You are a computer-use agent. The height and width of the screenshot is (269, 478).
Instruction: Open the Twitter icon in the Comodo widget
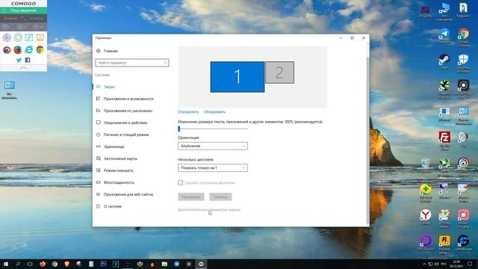19,60
